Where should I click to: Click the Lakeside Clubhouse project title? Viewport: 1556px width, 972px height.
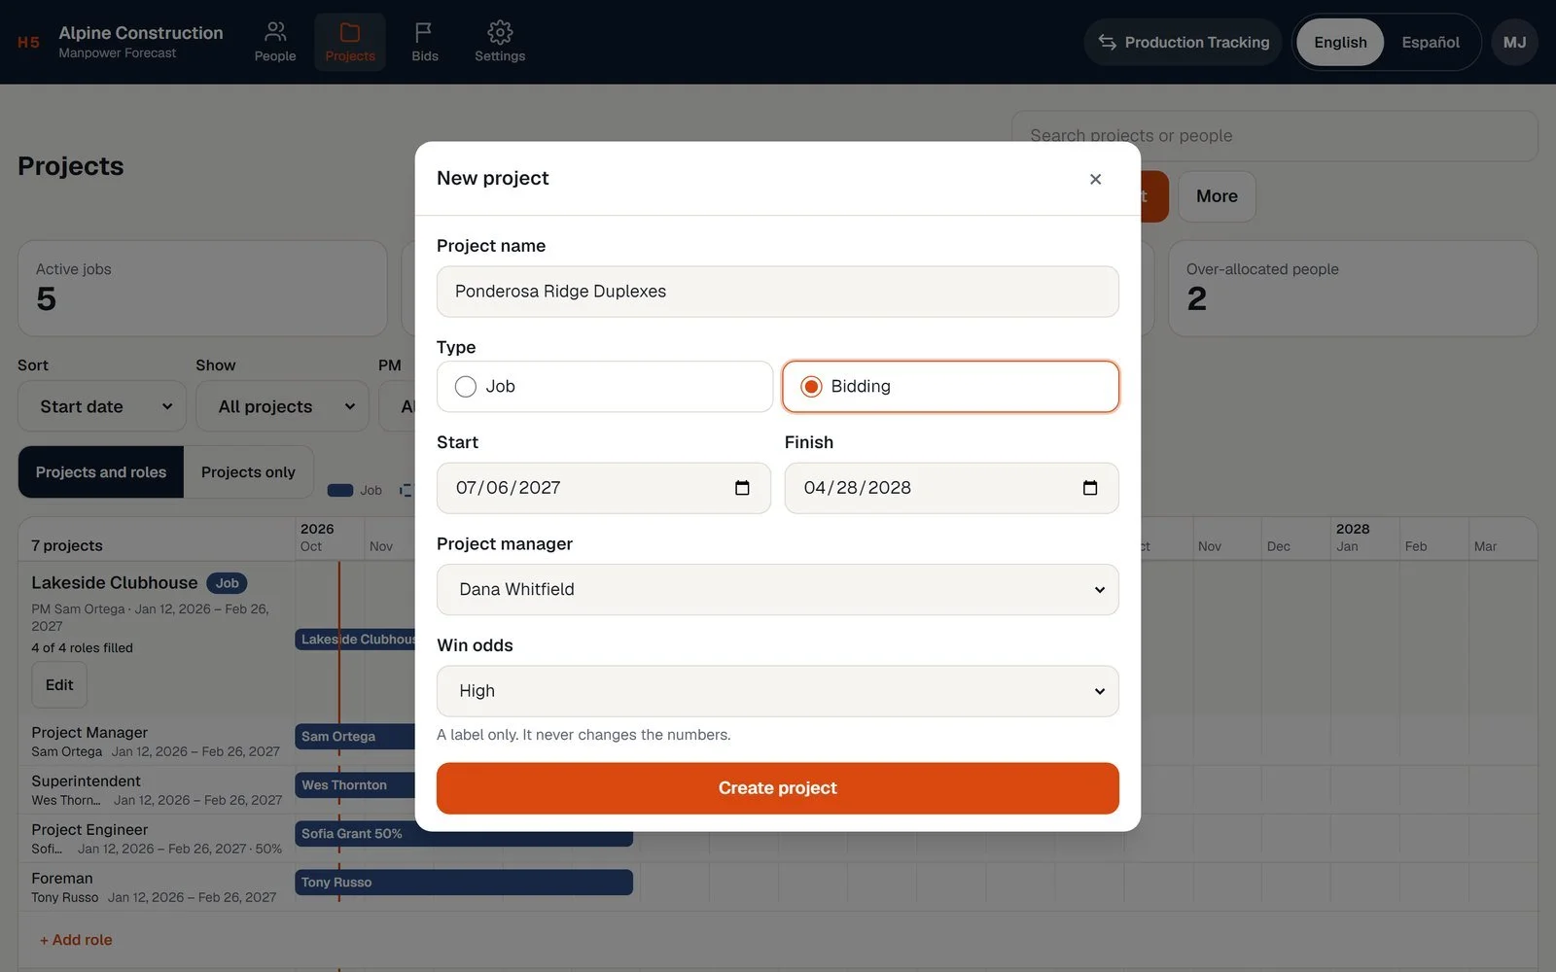(x=115, y=583)
